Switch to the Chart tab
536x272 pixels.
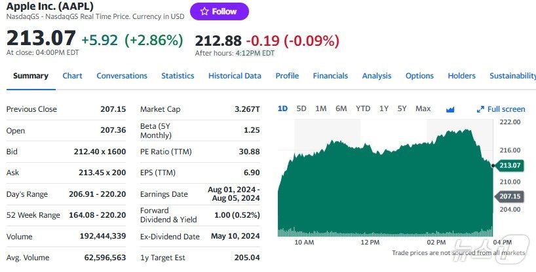point(72,76)
